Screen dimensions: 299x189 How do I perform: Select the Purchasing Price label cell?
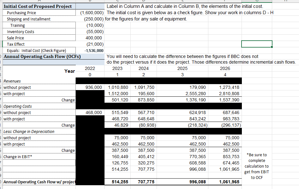pyautogui.click(x=20, y=13)
